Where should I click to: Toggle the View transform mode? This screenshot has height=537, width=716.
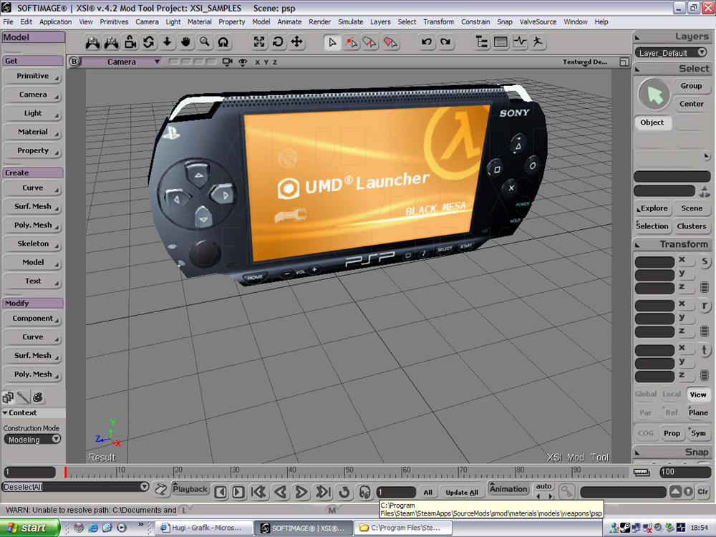coord(697,395)
